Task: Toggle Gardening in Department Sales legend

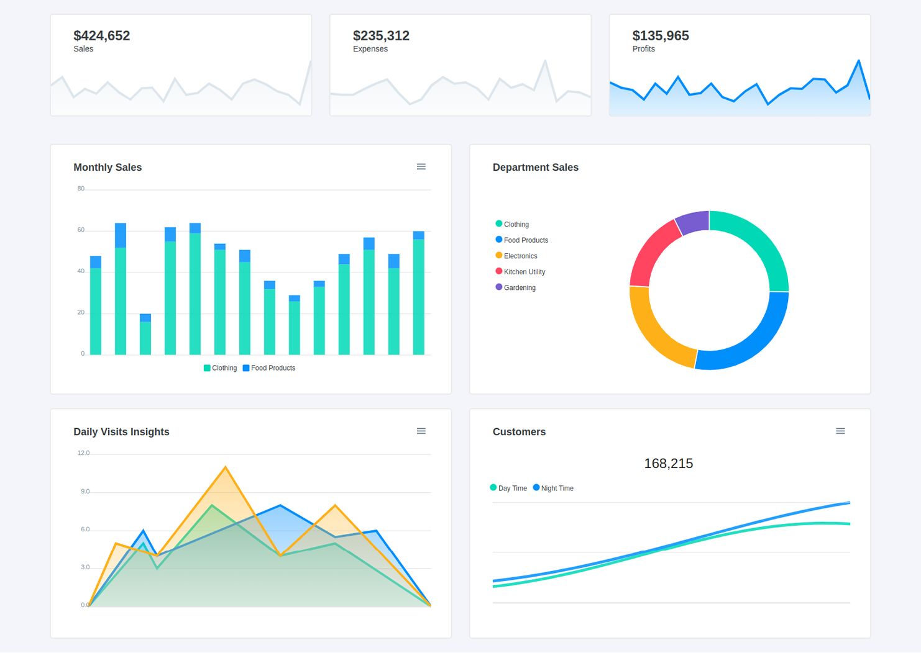Action: pos(515,287)
